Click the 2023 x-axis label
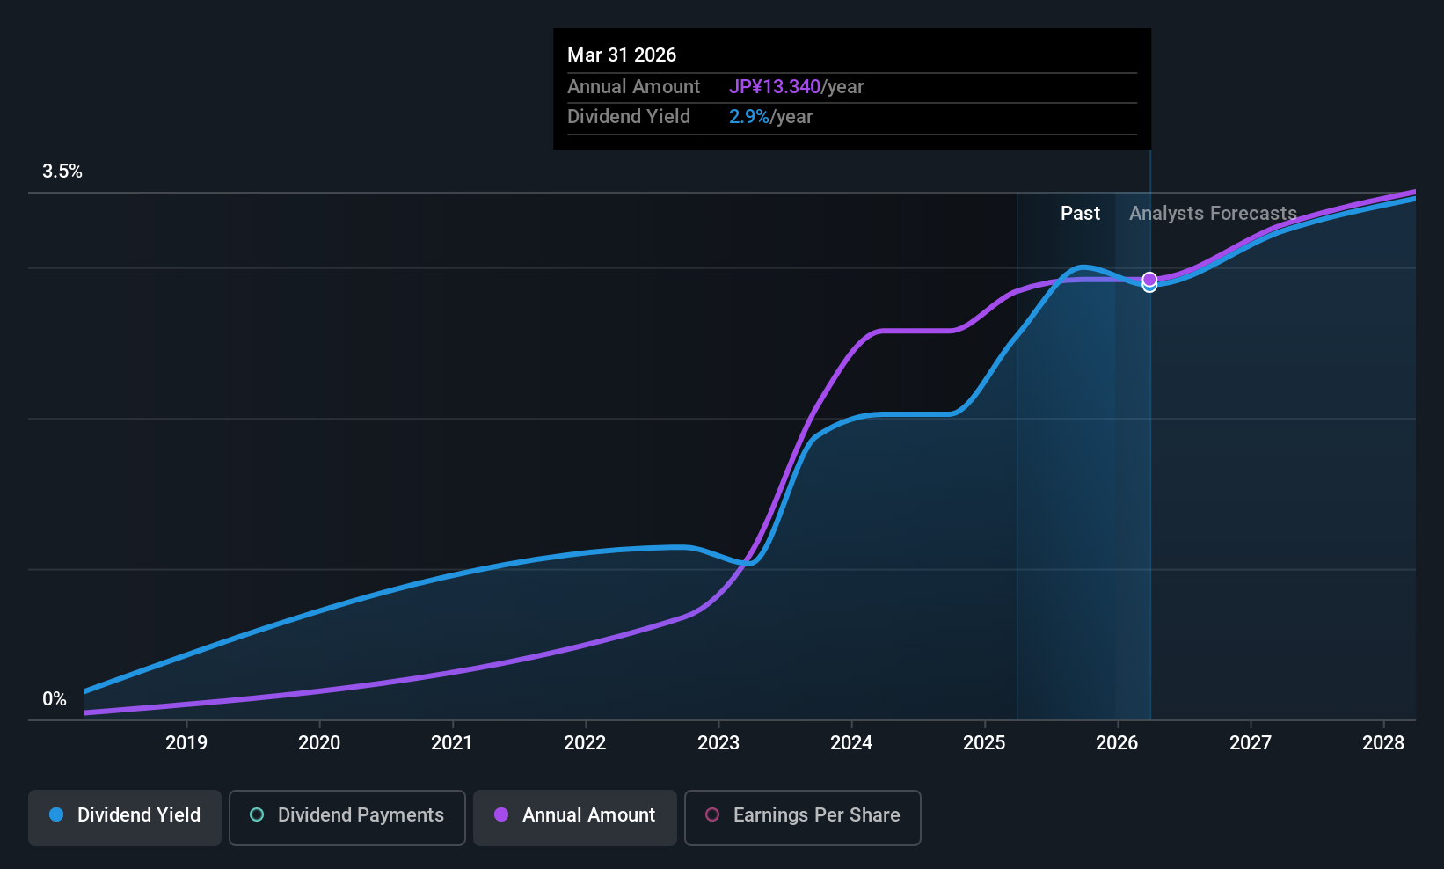 [x=718, y=743]
